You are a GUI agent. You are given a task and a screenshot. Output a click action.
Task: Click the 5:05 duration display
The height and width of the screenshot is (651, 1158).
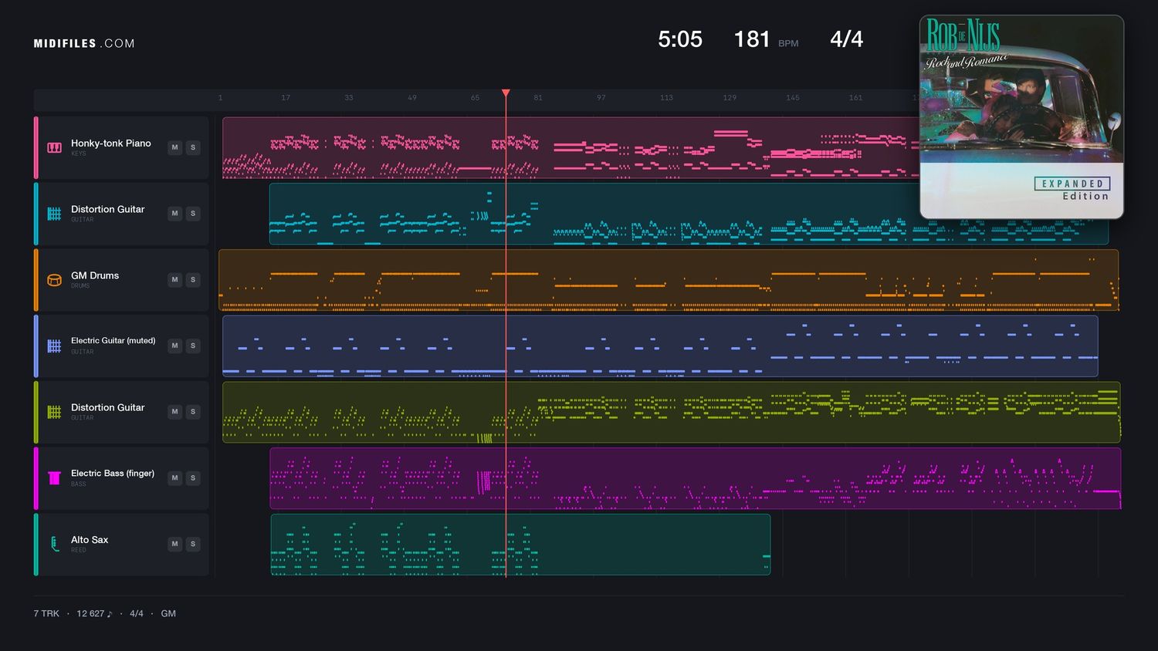[680, 39]
